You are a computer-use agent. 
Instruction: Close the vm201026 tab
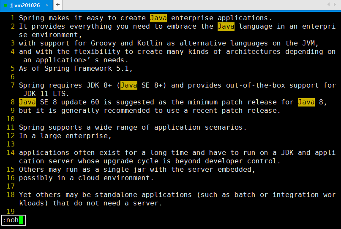click(x=47, y=5)
